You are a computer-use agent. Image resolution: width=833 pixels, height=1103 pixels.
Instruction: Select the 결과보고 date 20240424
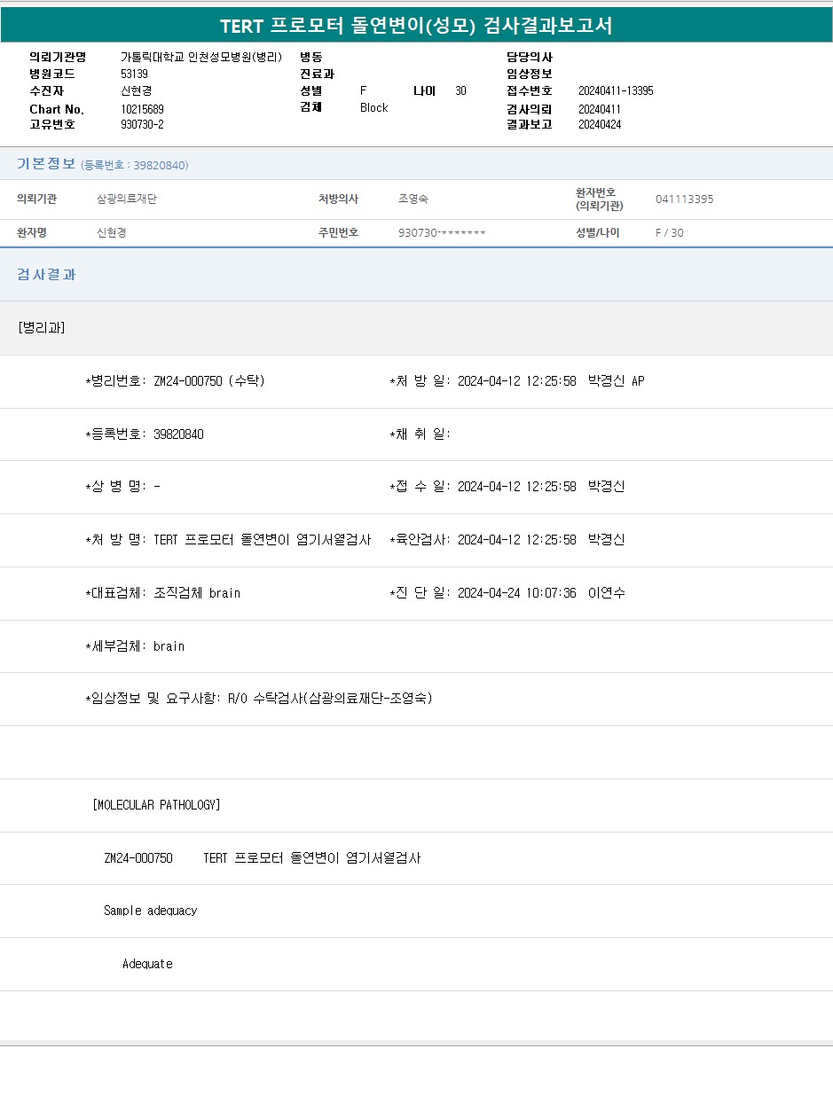(x=600, y=125)
